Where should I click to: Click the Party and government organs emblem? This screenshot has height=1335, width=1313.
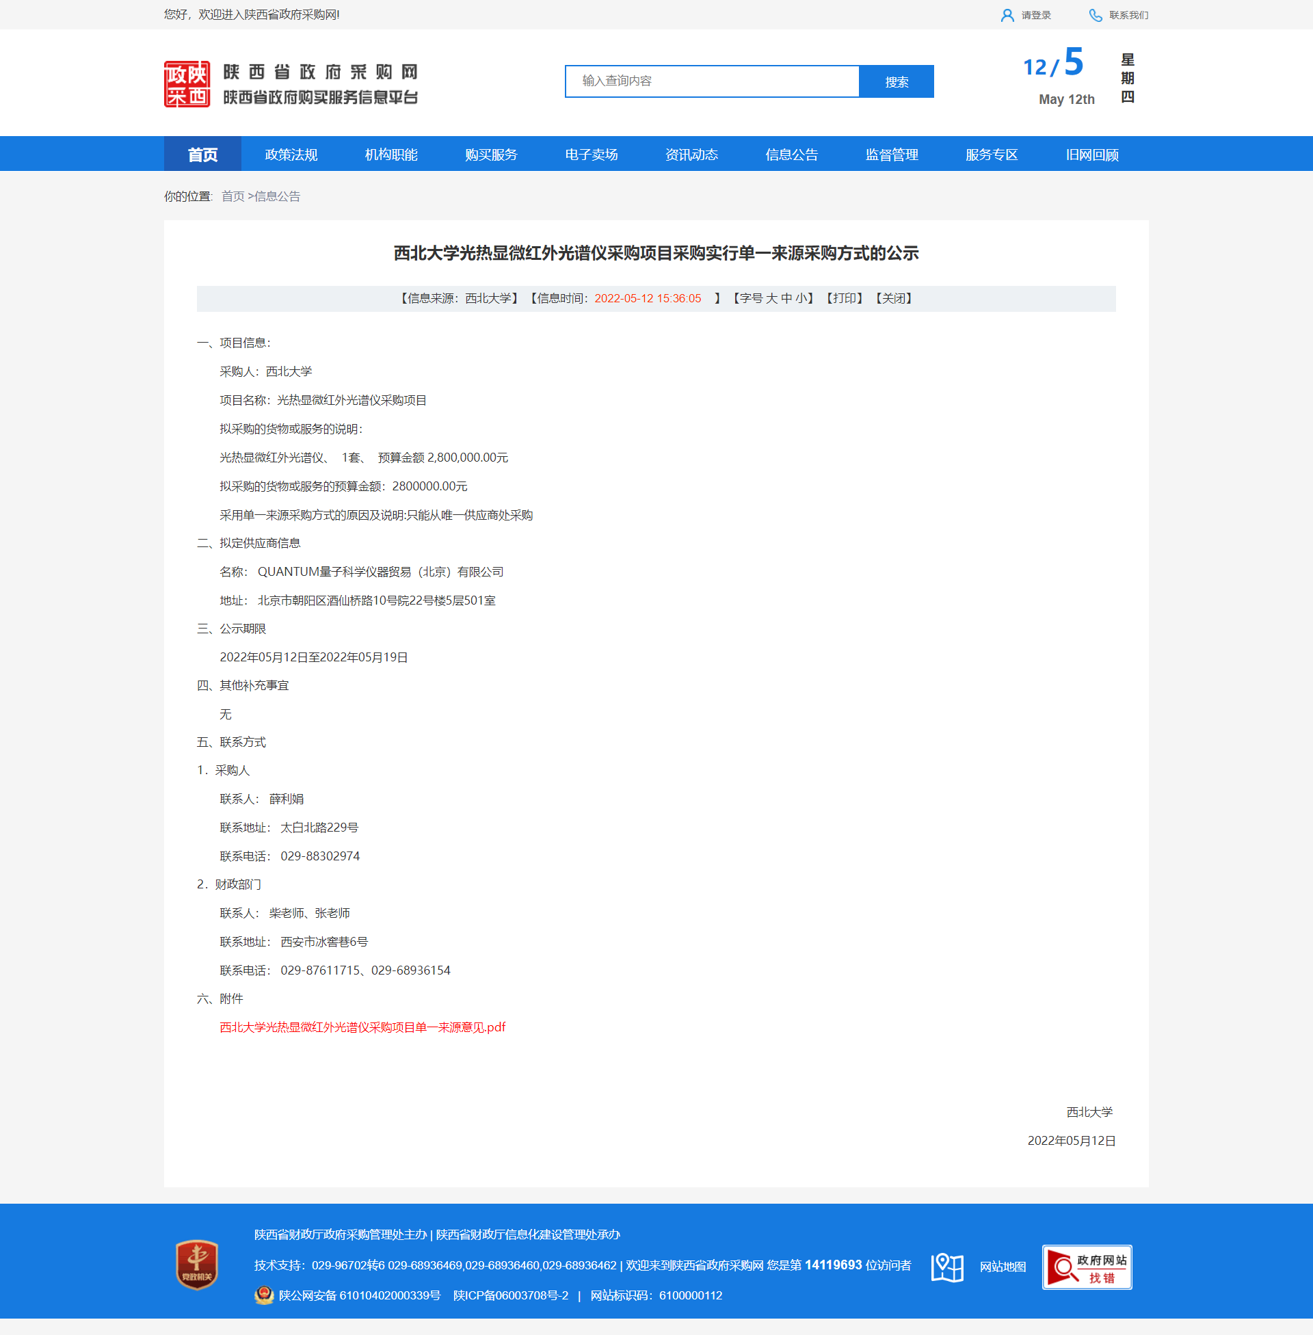(x=197, y=1265)
